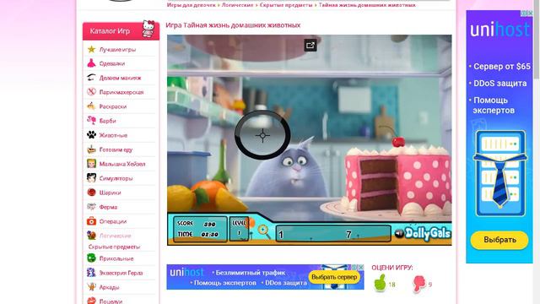Click the face icon beside Симуляторы
540x304 pixels.
(91, 178)
